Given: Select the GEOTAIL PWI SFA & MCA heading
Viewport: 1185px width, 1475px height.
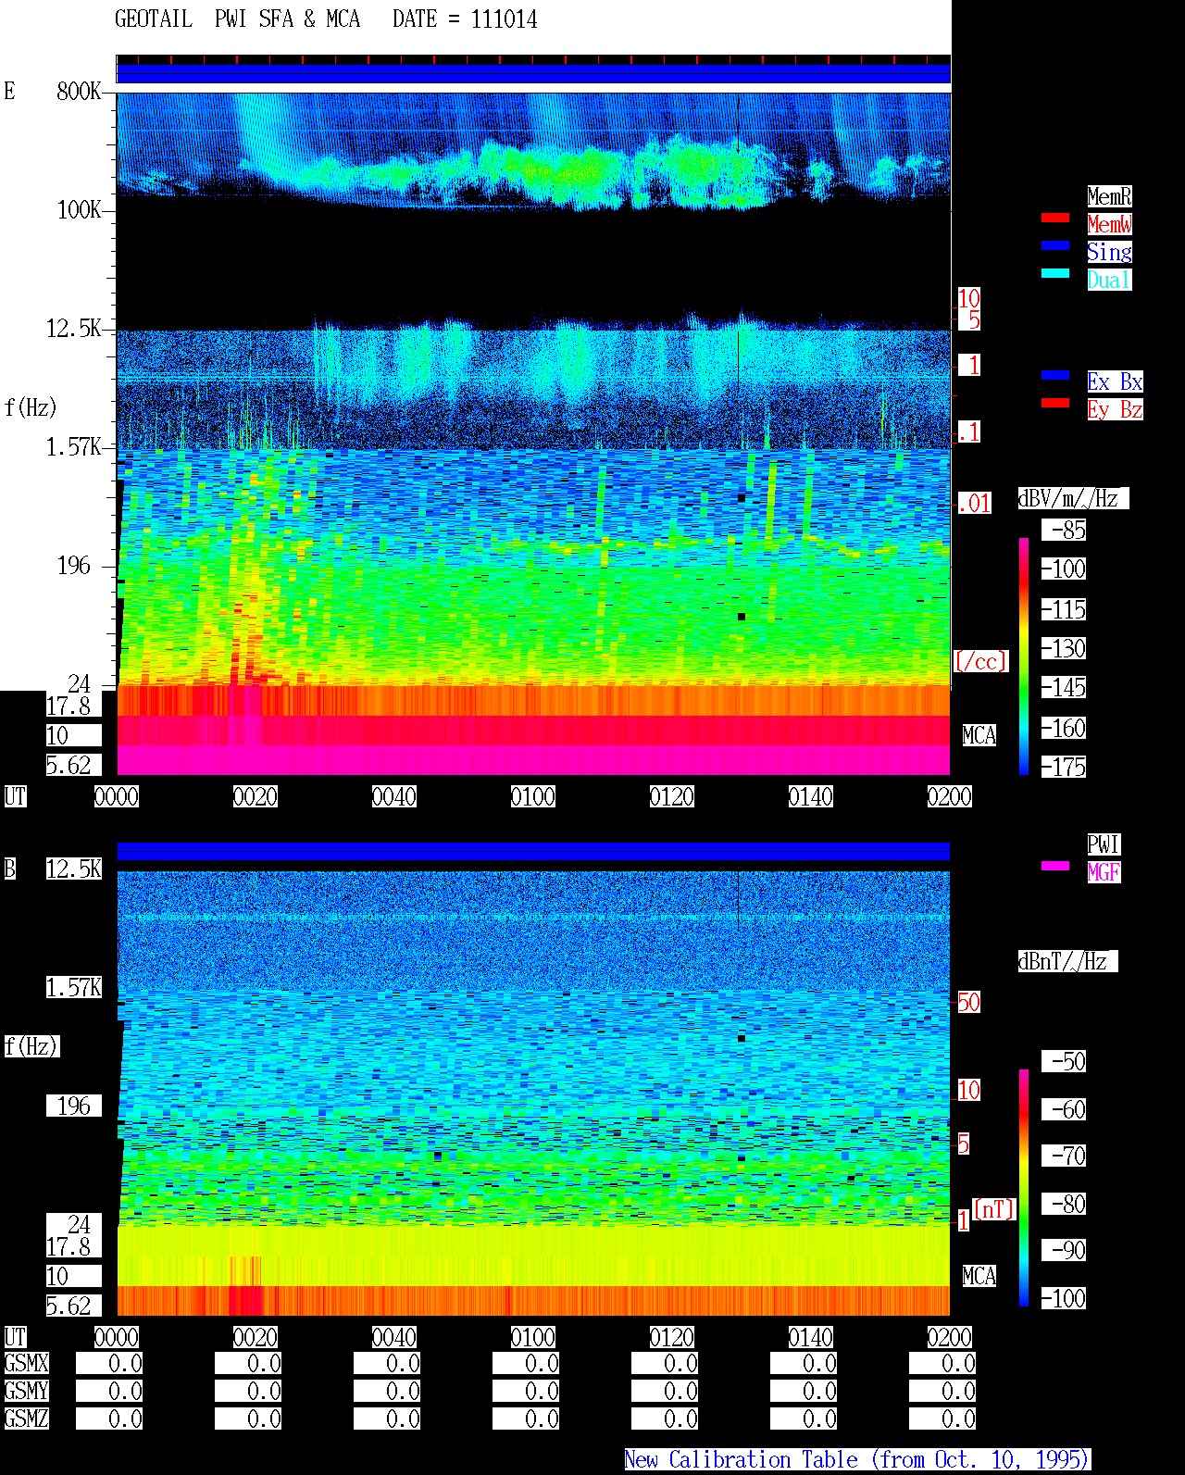Looking at the screenshot, I should point(237,19).
